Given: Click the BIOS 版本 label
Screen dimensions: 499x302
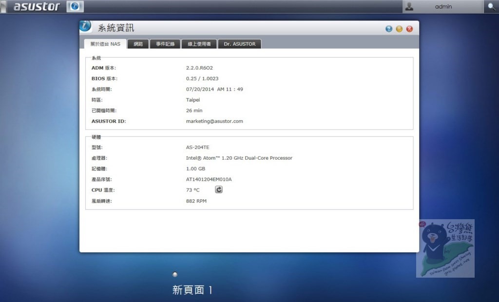Looking at the screenshot, I should tap(104, 78).
